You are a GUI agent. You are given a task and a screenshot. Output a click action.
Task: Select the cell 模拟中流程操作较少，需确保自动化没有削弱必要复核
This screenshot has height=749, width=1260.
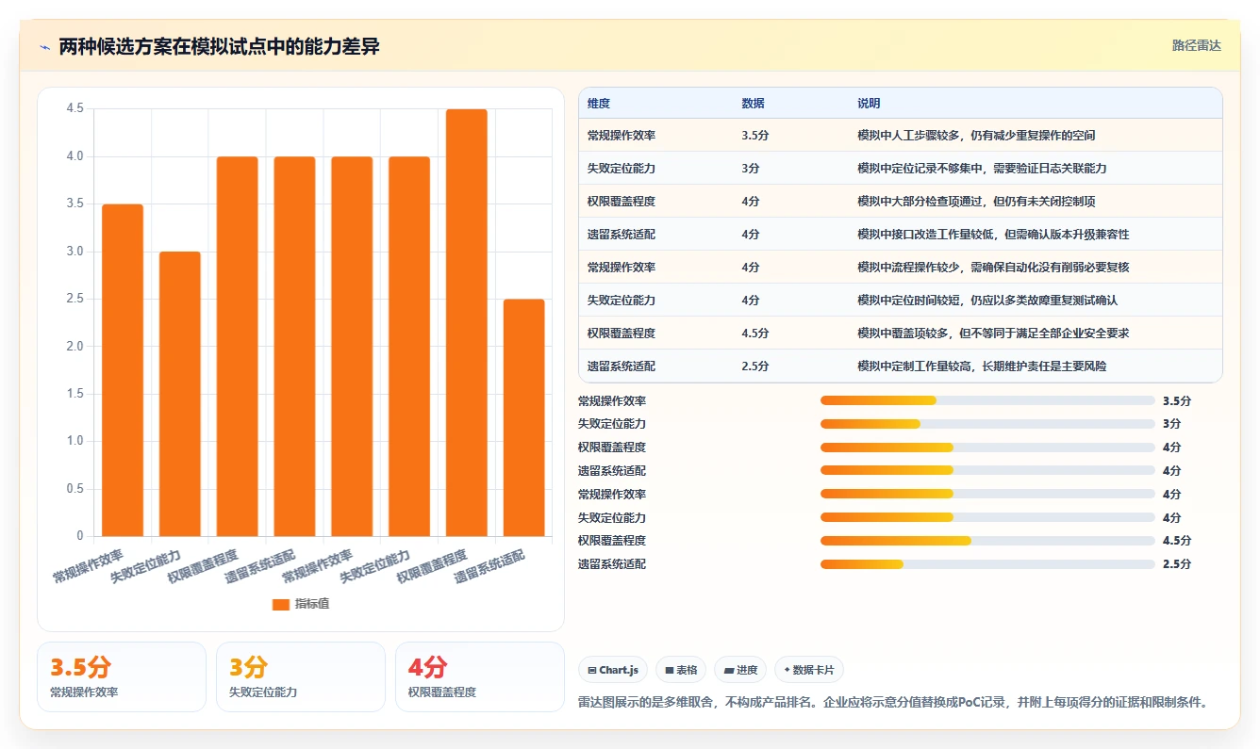pos(1035,267)
